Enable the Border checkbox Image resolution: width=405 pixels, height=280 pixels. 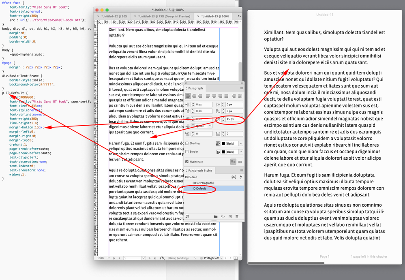point(187,152)
